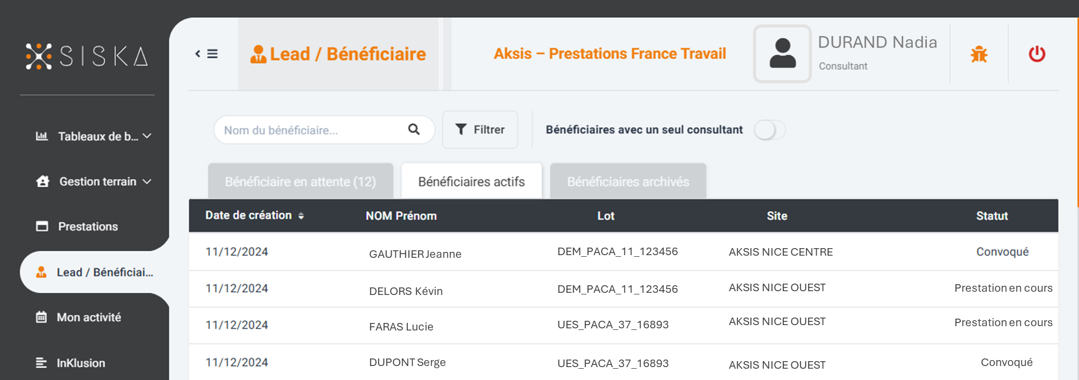Image resolution: width=1079 pixels, height=380 pixels.
Task: Select Lead / Bénéficiaire in sidebar
Action: [x=94, y=272]
